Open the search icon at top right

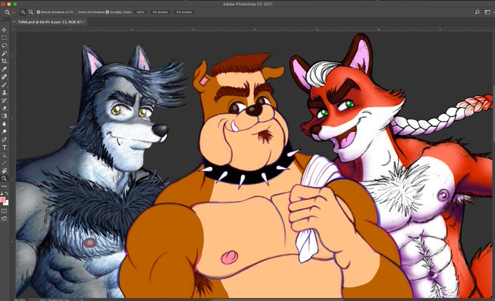point(478,12)
